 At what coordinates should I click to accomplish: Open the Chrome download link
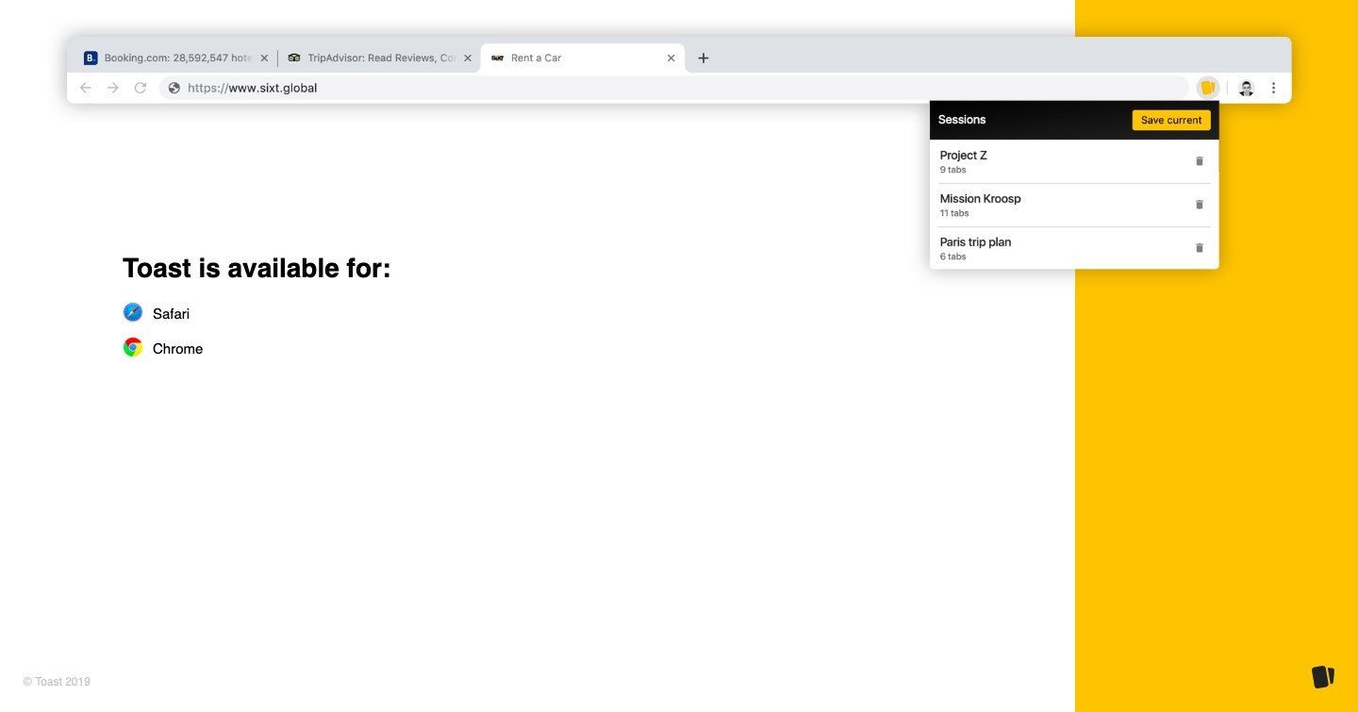click(177, 349)
